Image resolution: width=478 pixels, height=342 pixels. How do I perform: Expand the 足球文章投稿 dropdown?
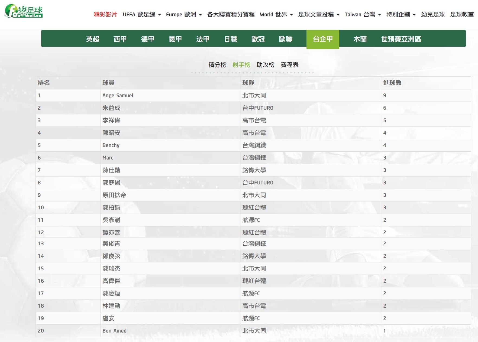pos(319,15)
